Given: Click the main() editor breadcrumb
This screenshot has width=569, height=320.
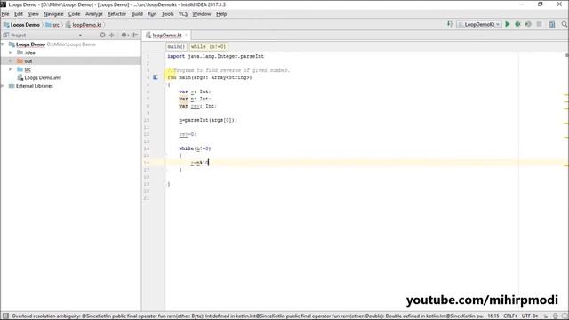Looking at the screenshot, I should pos(176,46).
